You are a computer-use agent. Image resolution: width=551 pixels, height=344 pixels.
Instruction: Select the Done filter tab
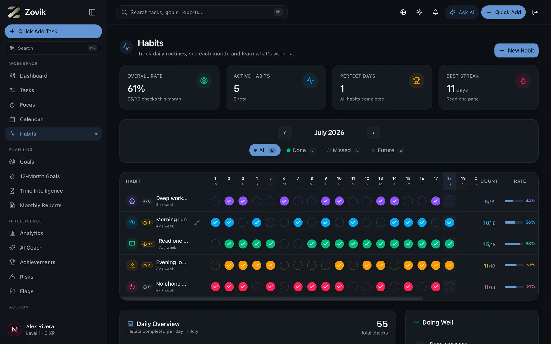(x=301, y=150)
